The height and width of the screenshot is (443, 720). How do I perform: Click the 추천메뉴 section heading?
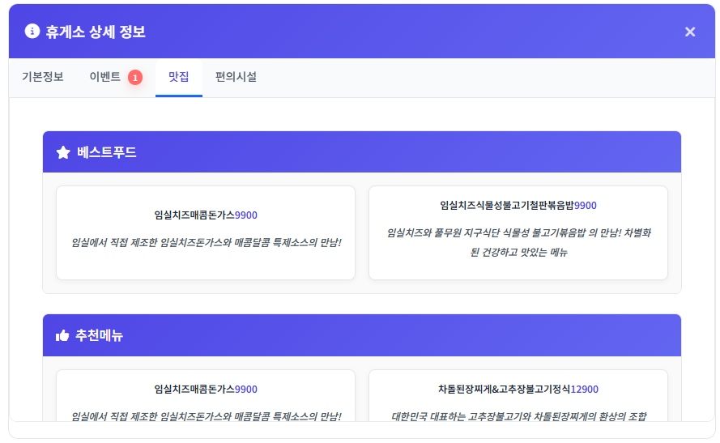pyautogui.click(x=100, y=335)
